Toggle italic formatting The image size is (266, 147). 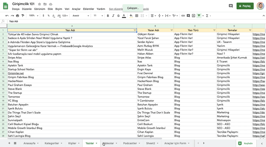point(113,16)
